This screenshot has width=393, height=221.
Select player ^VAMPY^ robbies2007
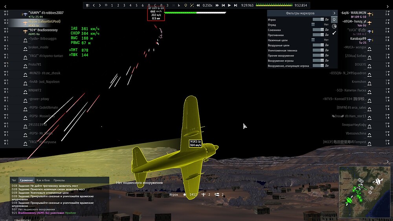coord(46,13)
